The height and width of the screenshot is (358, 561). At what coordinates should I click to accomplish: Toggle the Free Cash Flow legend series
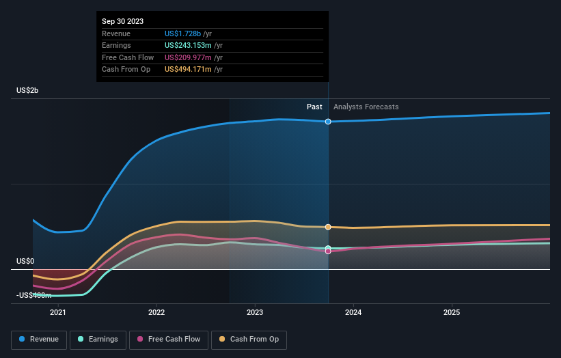[169, 340]
